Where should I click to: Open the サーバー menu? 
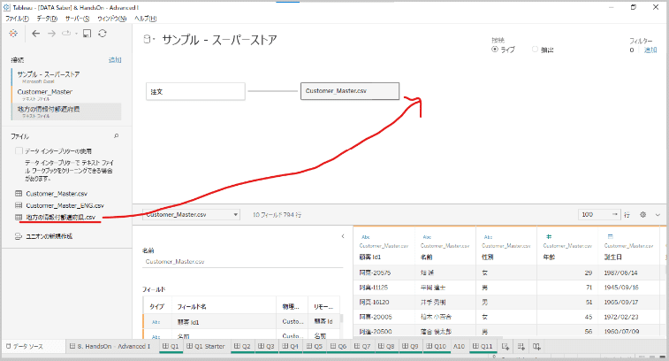point(77,19)
